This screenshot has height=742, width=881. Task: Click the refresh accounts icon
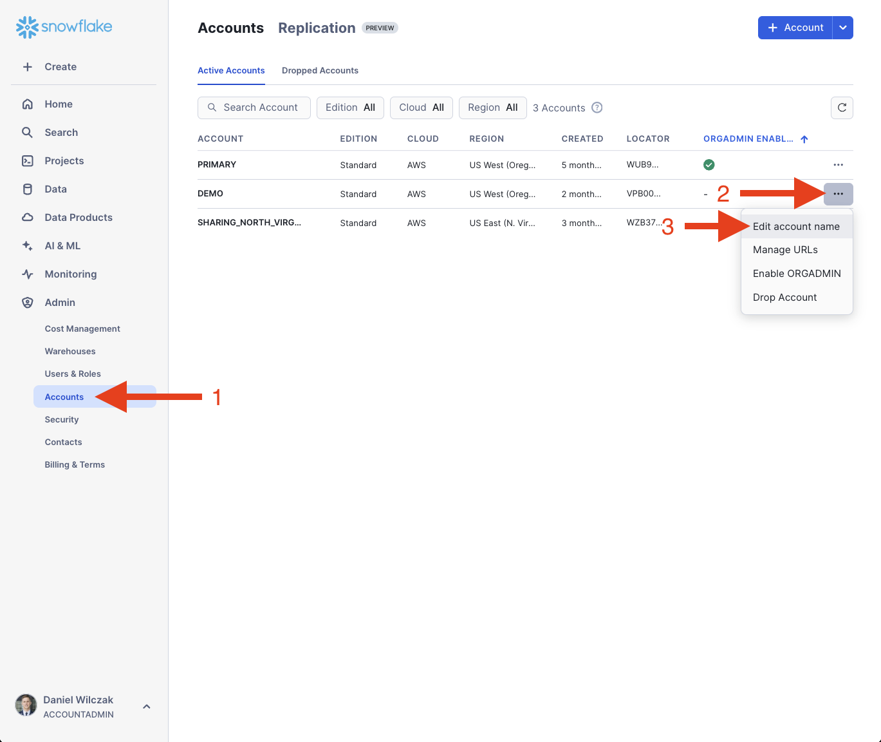pyautogui.click(x=842, y=108)
